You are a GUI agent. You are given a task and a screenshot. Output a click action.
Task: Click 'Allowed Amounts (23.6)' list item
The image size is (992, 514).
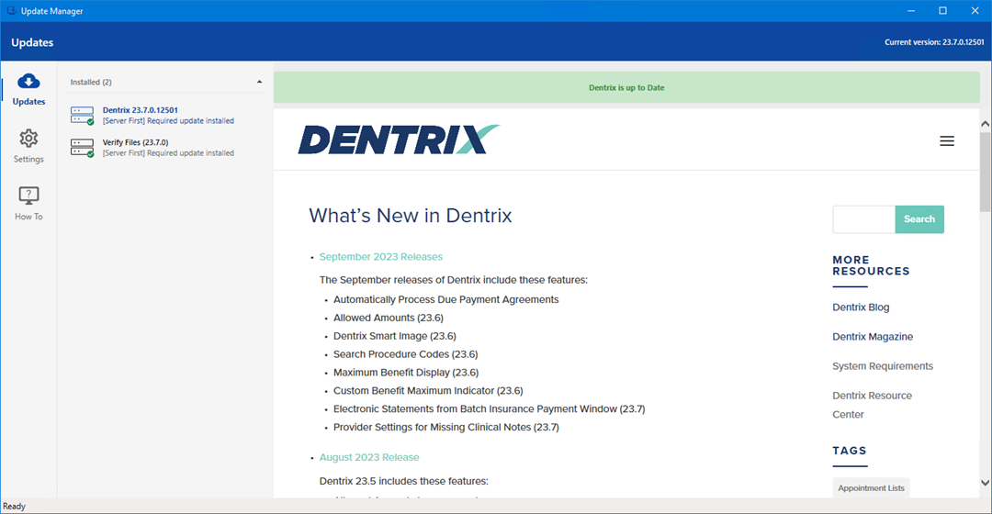click(x=389, y=318)
